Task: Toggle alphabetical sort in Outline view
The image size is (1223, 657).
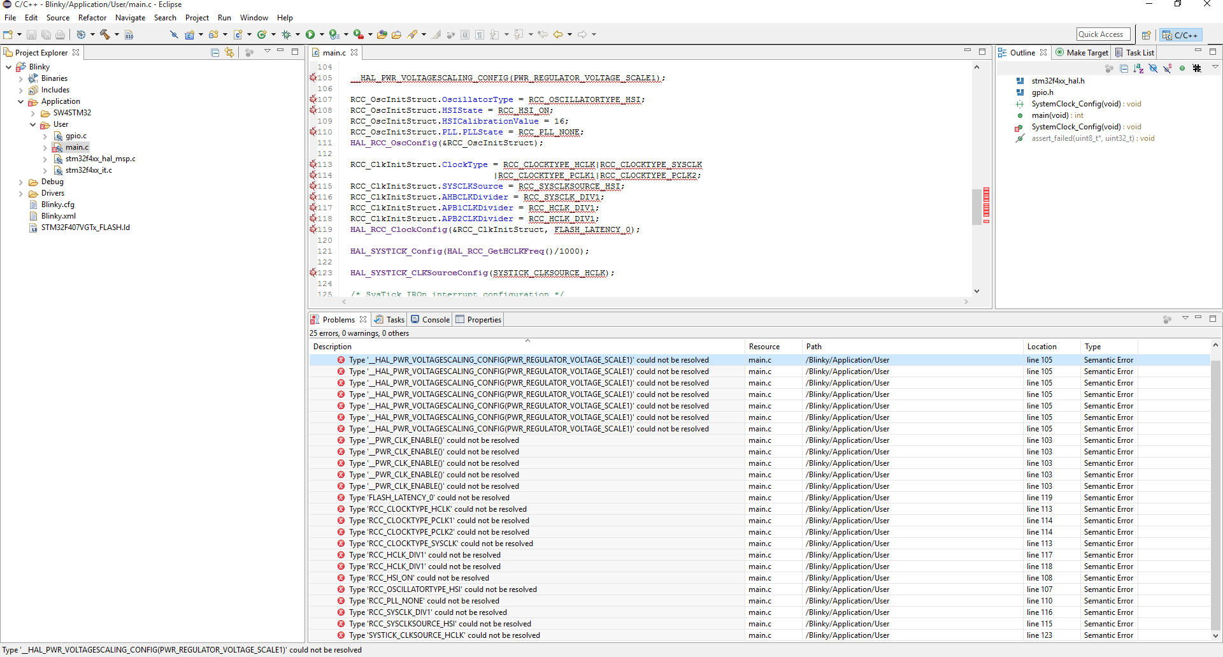Action: click(x=1138, y=68)
